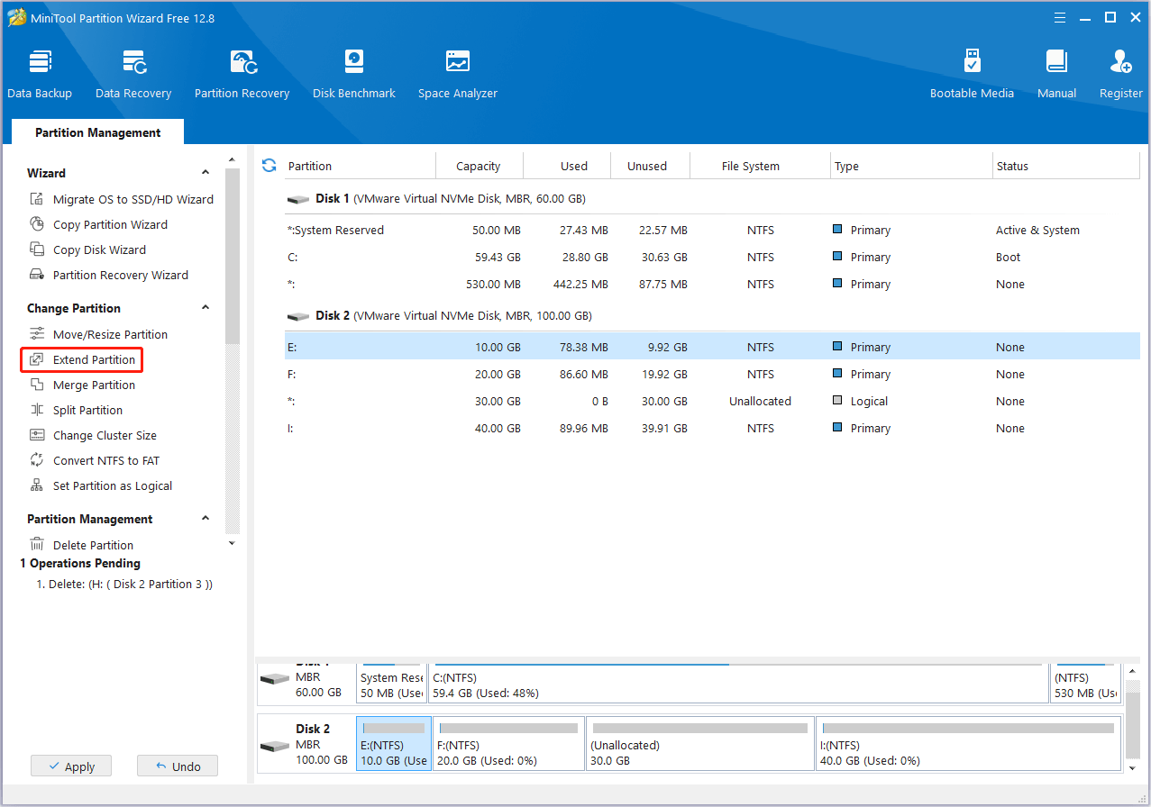Viewport: 1151px width, 807px height.
Task: Sort by Used column header
Action: pos(567,166)
